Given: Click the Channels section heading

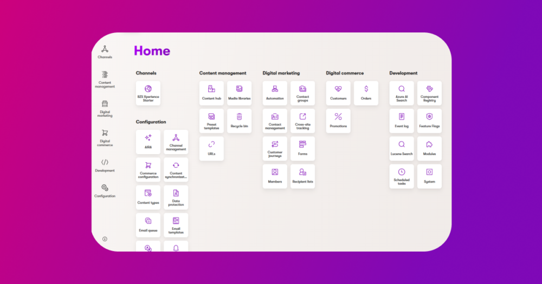Looking at the screenshot, I should (x=146, y=73).
